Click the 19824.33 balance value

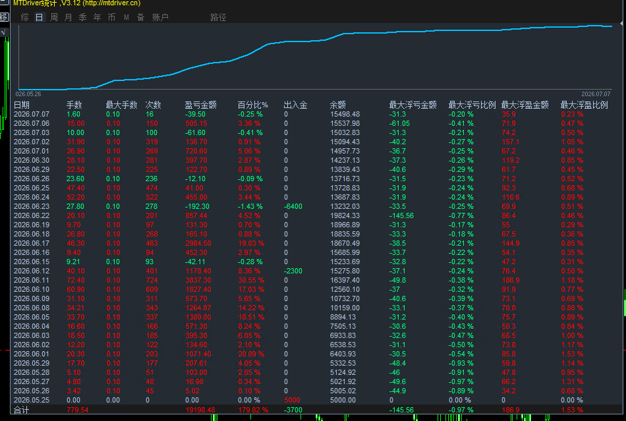tap(345, 215)
